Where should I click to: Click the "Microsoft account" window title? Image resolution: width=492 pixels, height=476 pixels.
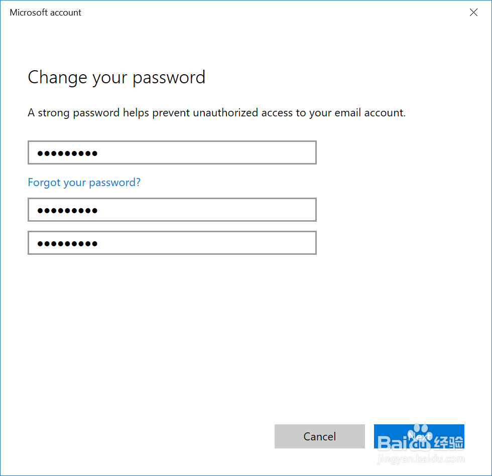[46, 13]
